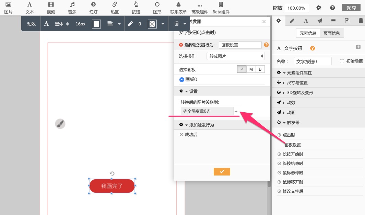
Task: Open the 选择操作 转成图片 dropdown
Action: pyautogui.click(x=235, y=56)
